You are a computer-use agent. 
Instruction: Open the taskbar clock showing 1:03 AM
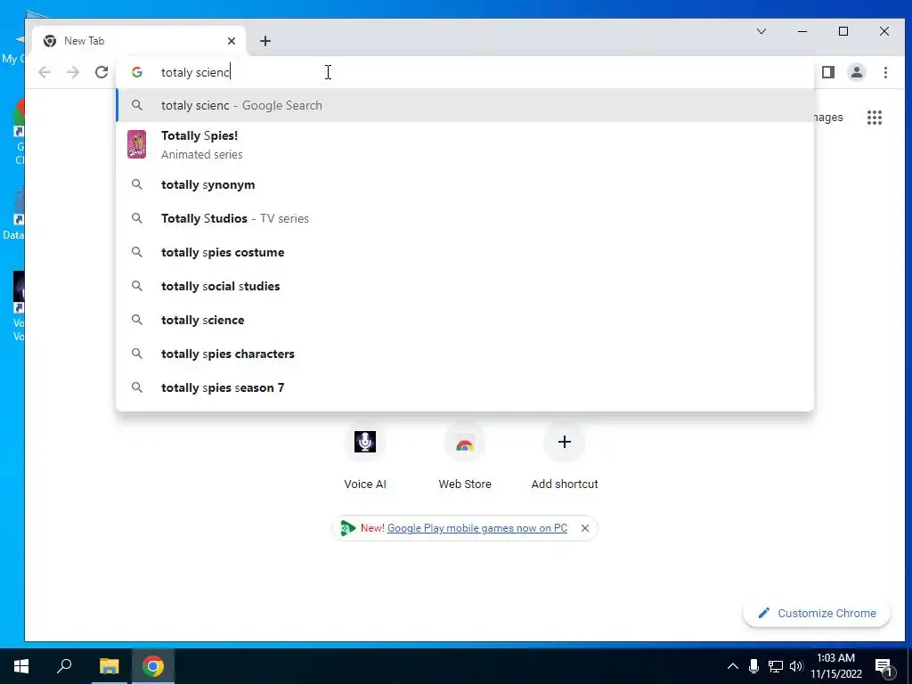click(x=835, y=666)
